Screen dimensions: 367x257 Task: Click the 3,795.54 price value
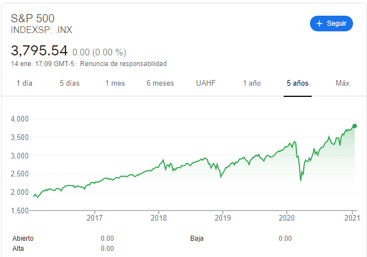pyautogui.click(x=39, y=50)
